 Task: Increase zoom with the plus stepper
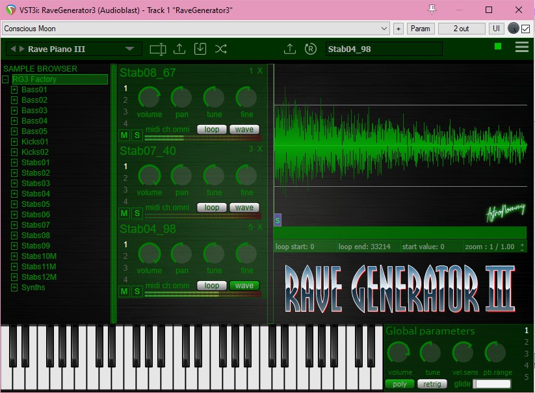tap(523, 244)
